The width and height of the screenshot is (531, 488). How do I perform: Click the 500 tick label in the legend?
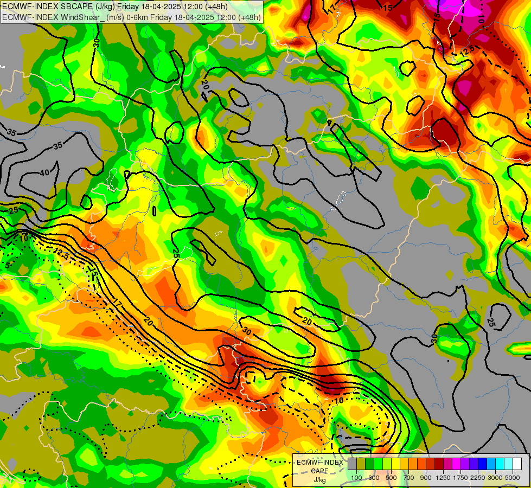point(391,478)
